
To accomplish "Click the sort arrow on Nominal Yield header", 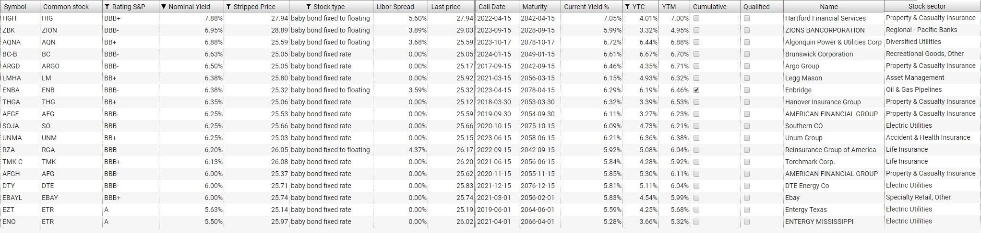I will [x=164, y=7].
